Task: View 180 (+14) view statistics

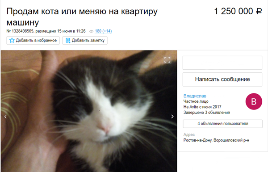Action: [103, 31]
